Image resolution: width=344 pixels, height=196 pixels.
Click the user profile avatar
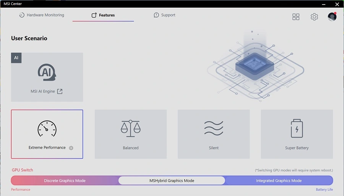[332, 17]
